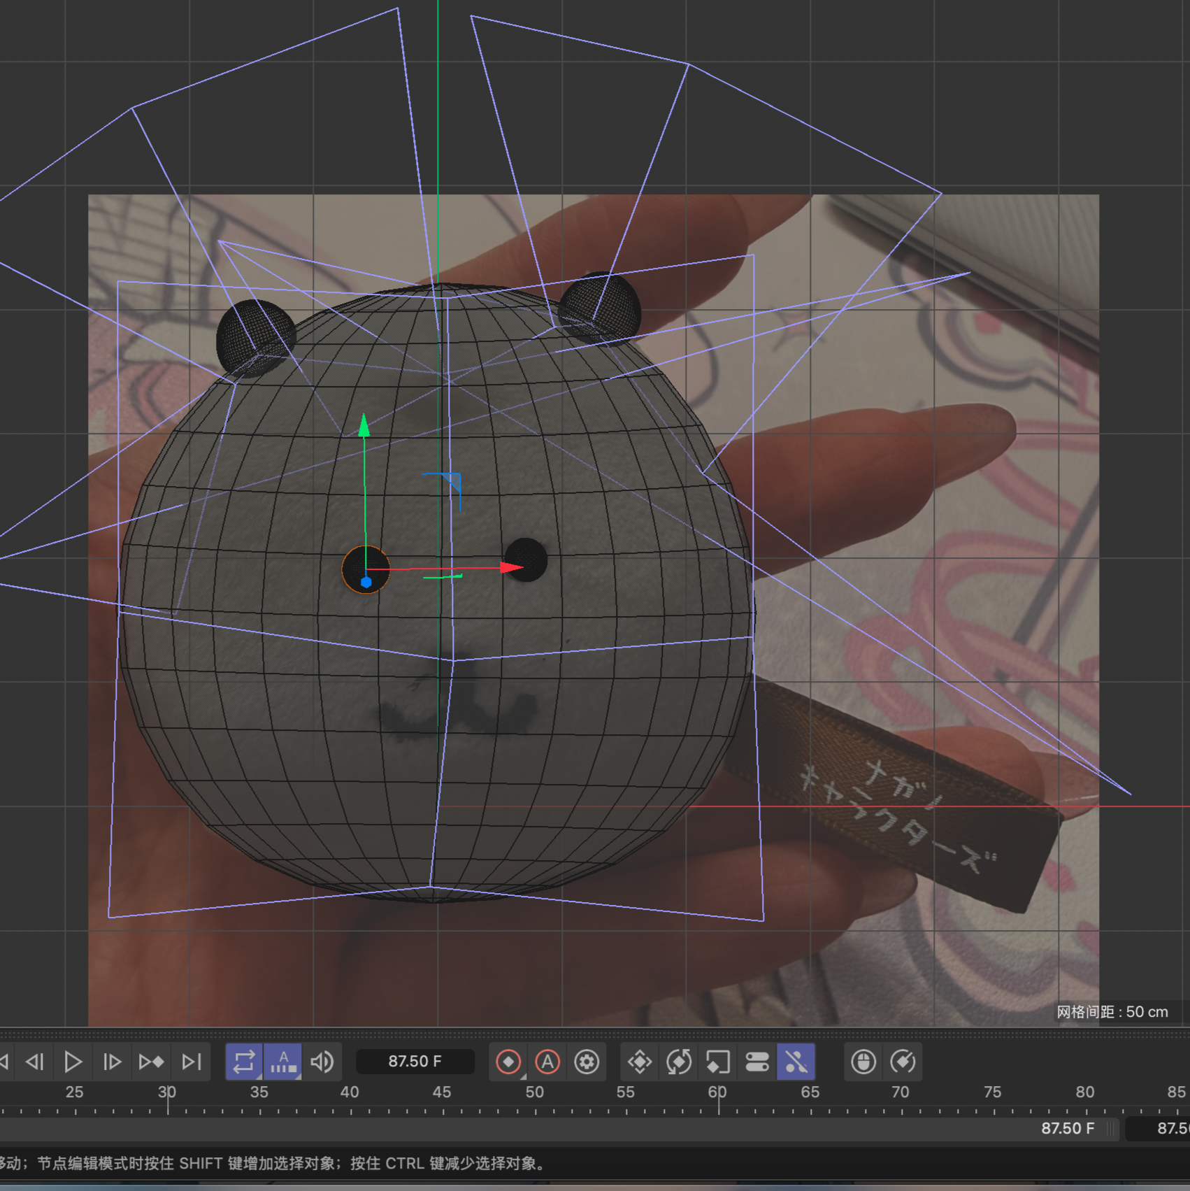Toggle rotation keyframe recording
This screenshot has height=1191, width=1190.
click(x=679, y=1062)
